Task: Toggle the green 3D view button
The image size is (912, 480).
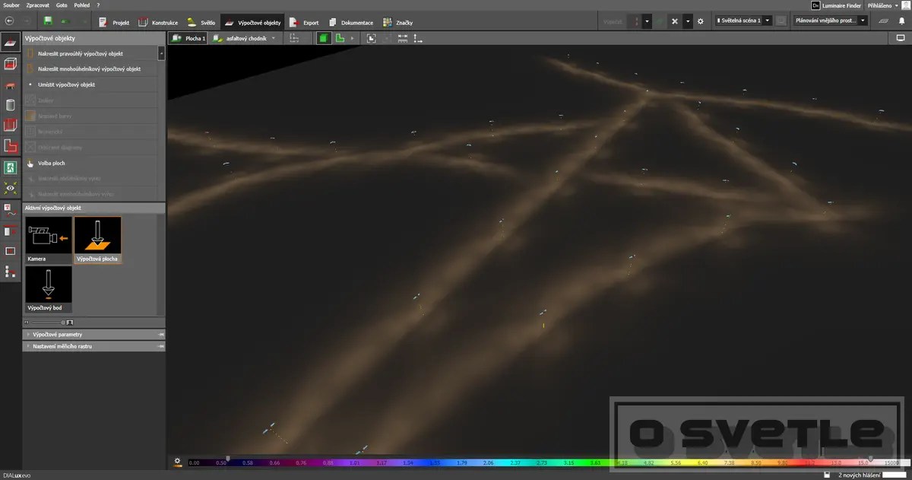Action: (324, 37)
